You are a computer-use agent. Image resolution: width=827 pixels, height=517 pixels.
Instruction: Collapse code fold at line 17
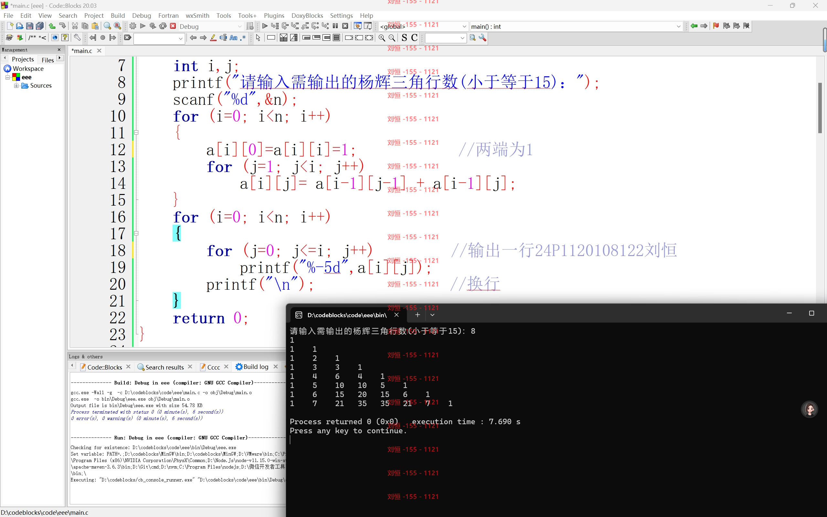(x=136, y=233)
